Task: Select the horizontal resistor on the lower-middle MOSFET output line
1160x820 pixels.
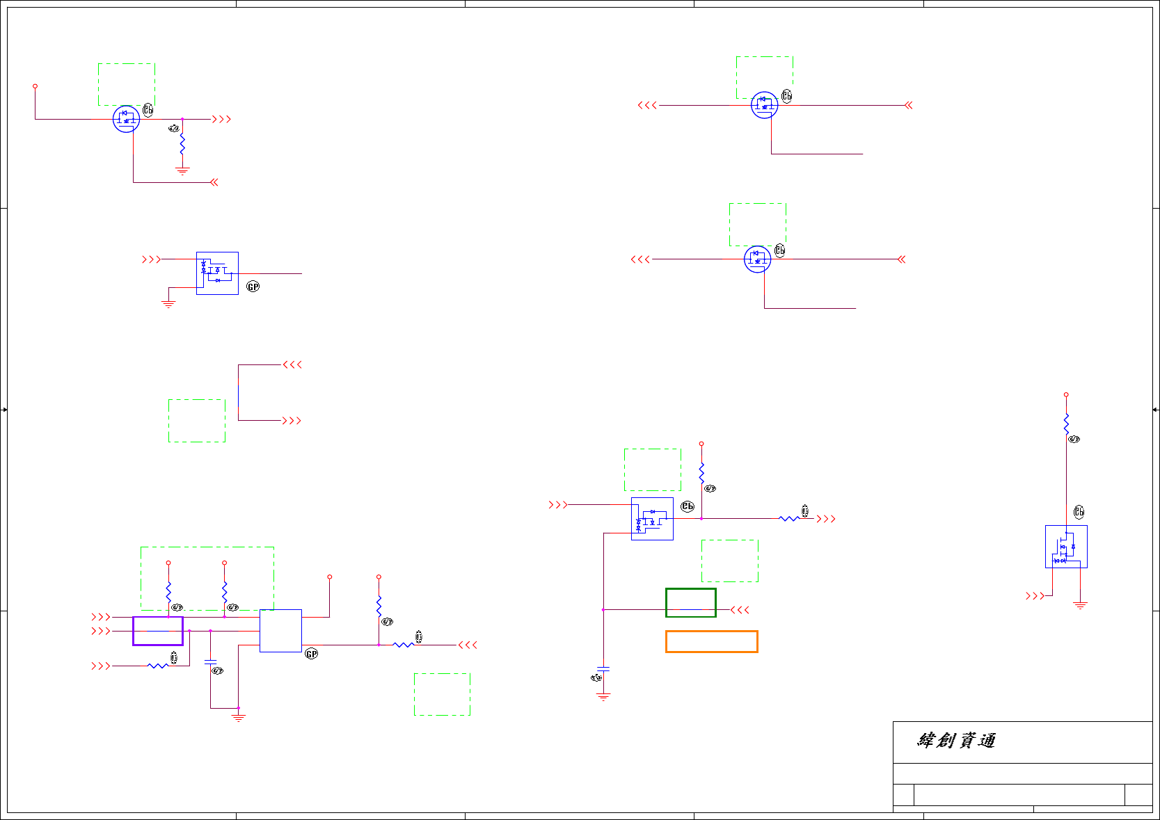Action: (789, 518)
